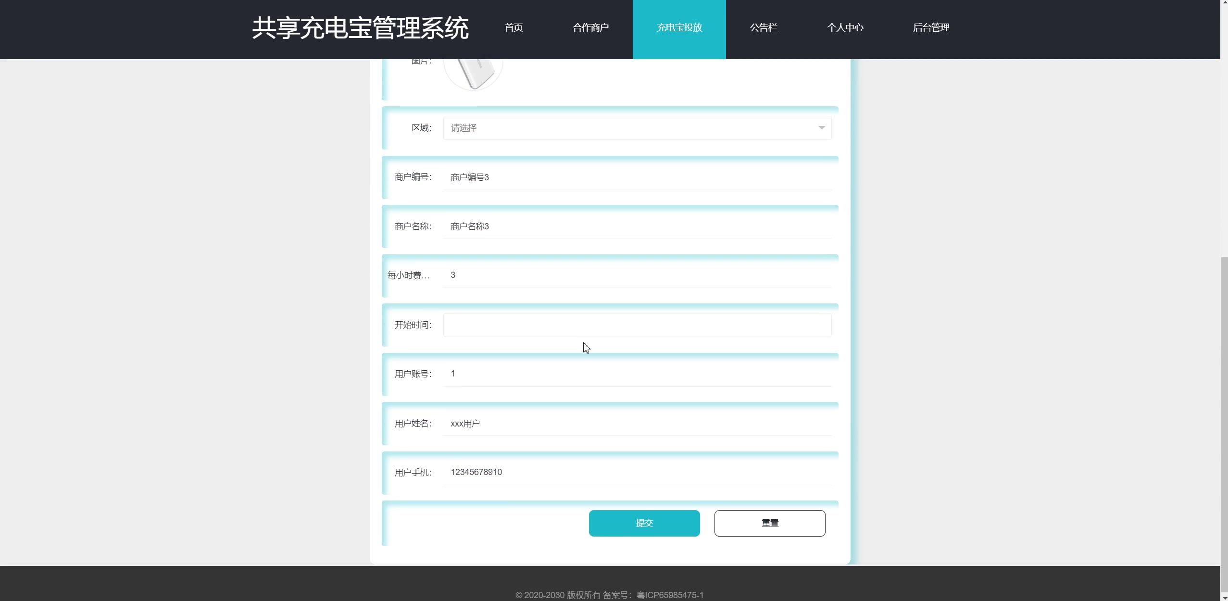Open the 公告栏 page
1228x601 pixels.
point(763,28)
